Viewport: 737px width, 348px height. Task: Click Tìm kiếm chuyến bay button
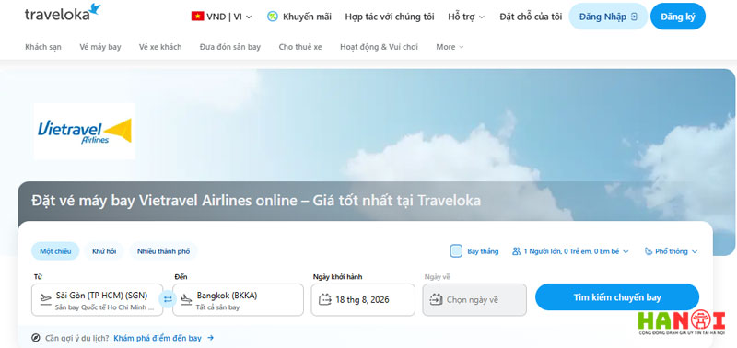(617, 296)
